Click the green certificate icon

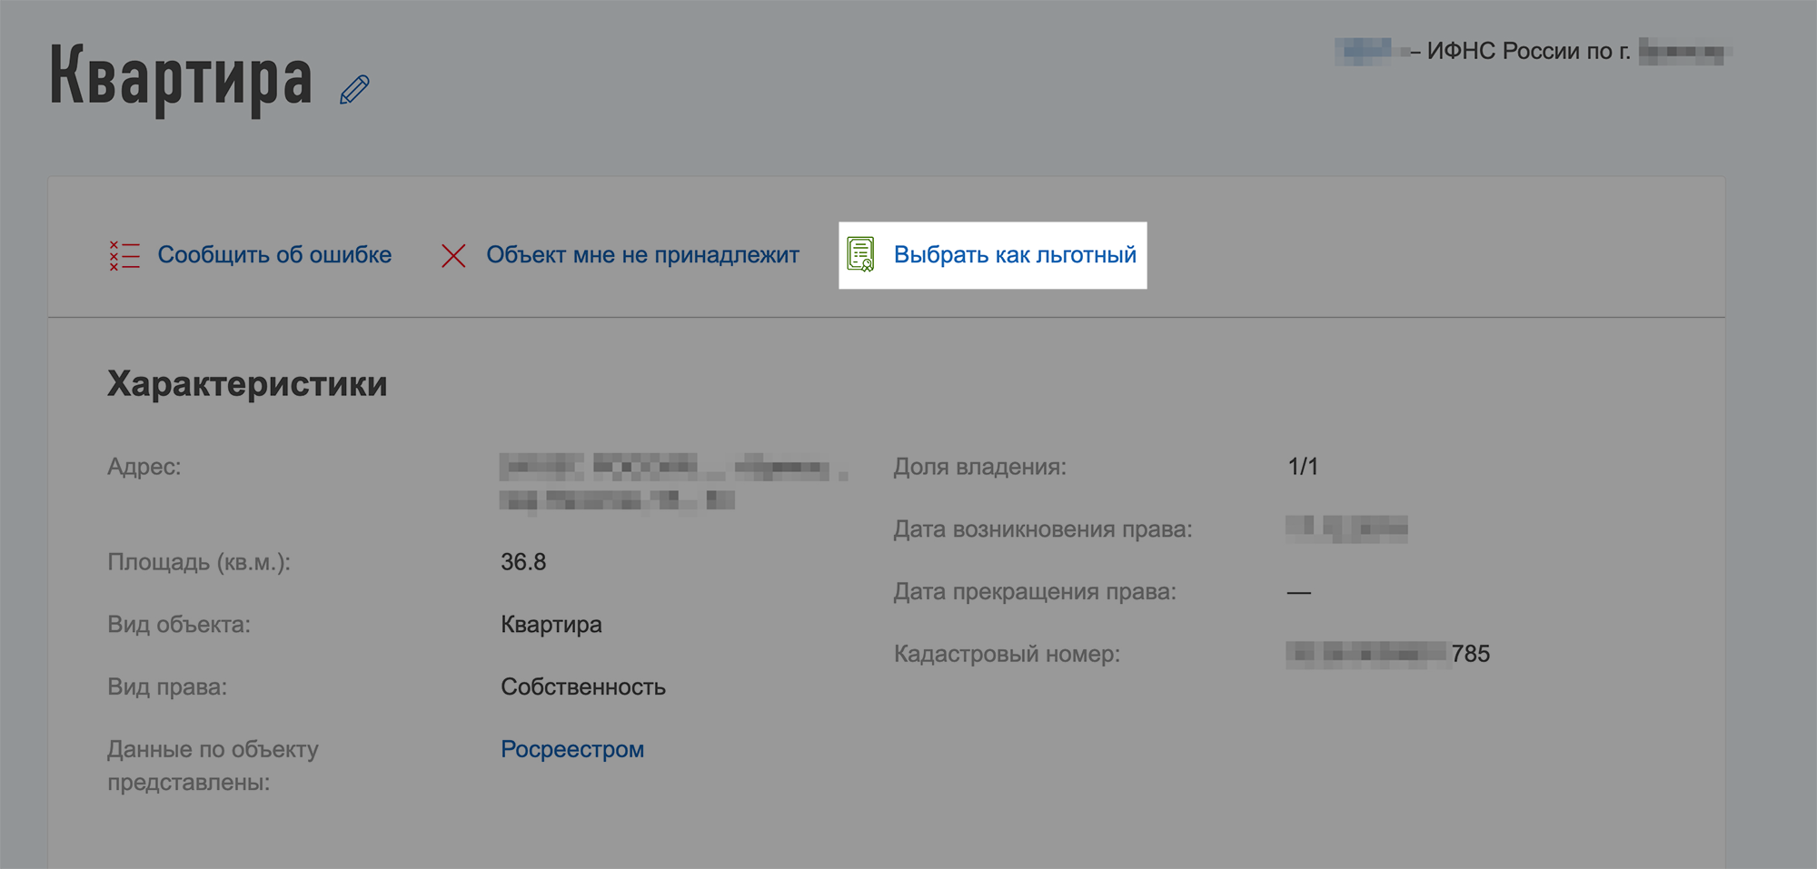860,254
